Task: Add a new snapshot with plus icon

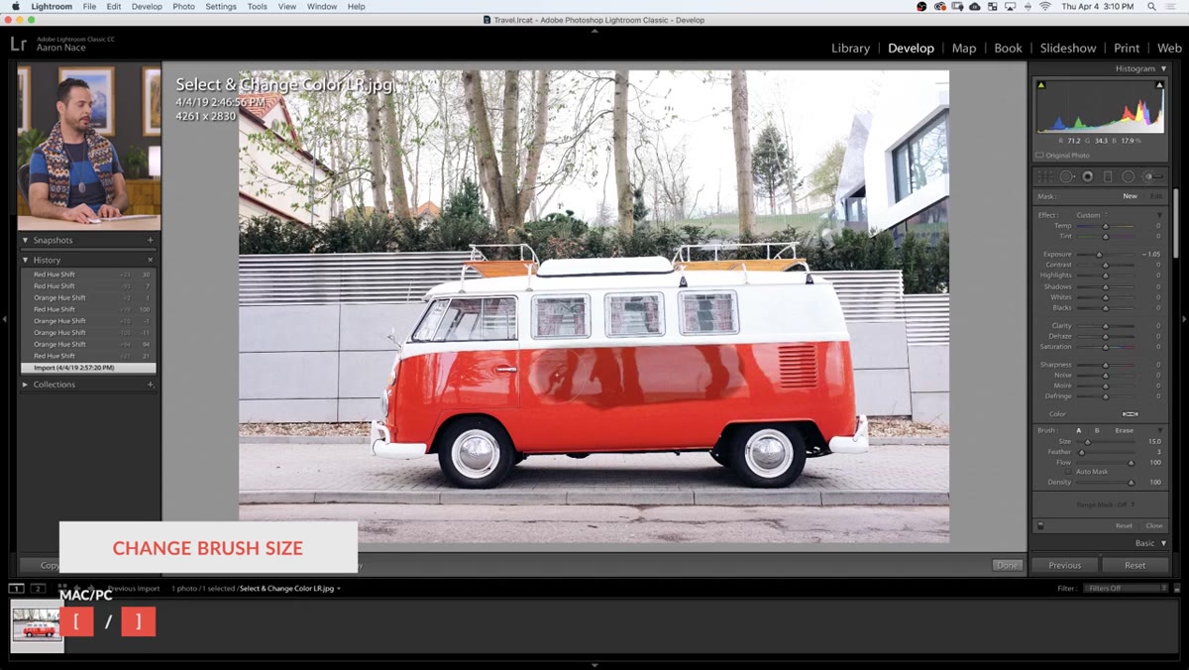Action: pos(151,240)
